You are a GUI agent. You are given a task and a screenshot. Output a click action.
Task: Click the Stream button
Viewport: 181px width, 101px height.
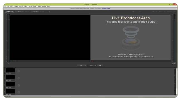[19, 12]
